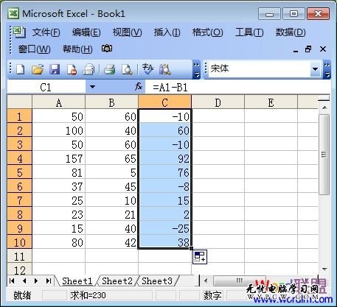This screenshot has height=307, width=337.
Task: Click the 求和=230 status bar sum
Action: [88, 295]
